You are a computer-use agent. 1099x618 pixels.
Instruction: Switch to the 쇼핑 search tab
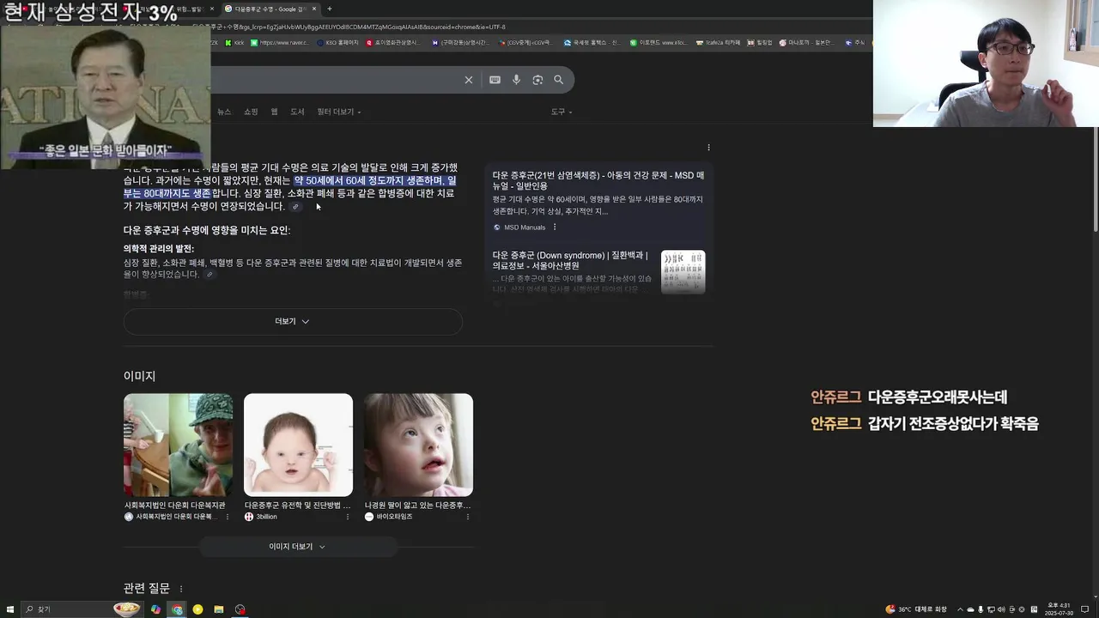tap(251, 112)
